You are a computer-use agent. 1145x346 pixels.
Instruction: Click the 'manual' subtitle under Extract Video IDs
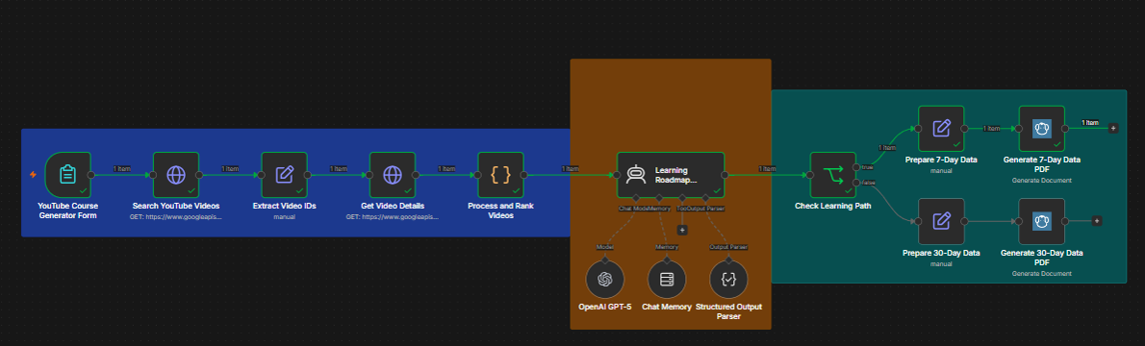pyautogui.click(x=284, y=217)
